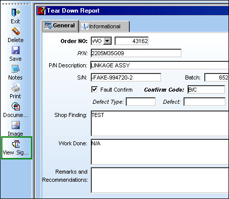229x199 pixels.
Task: Switch to the Informational tab
Action: click(x=104, y=26)
